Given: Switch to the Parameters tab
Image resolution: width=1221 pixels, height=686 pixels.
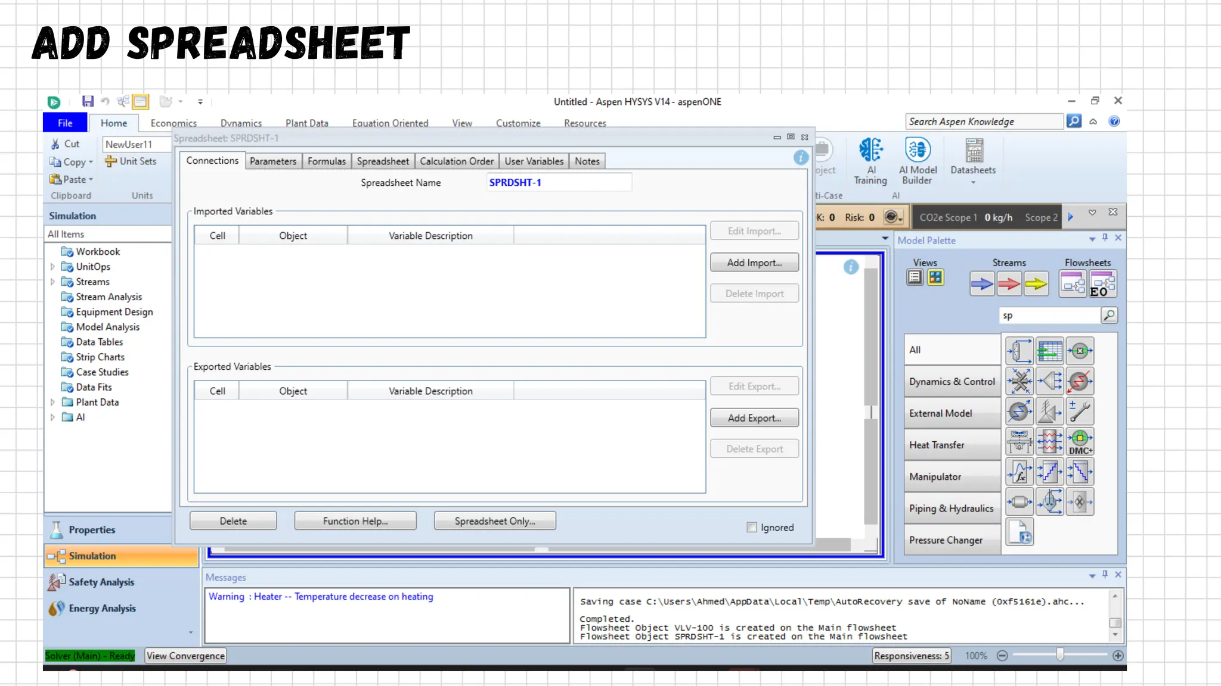Looking at the screenshot, I should [273, 161].
